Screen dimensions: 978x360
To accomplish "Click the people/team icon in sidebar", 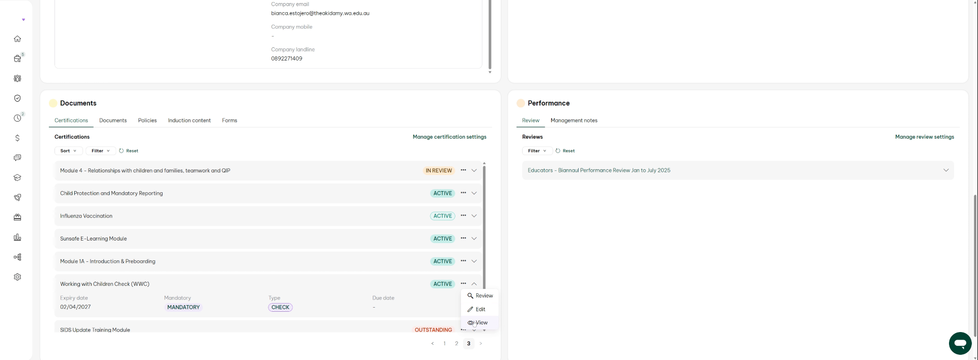I will click(x=17, y=79).
